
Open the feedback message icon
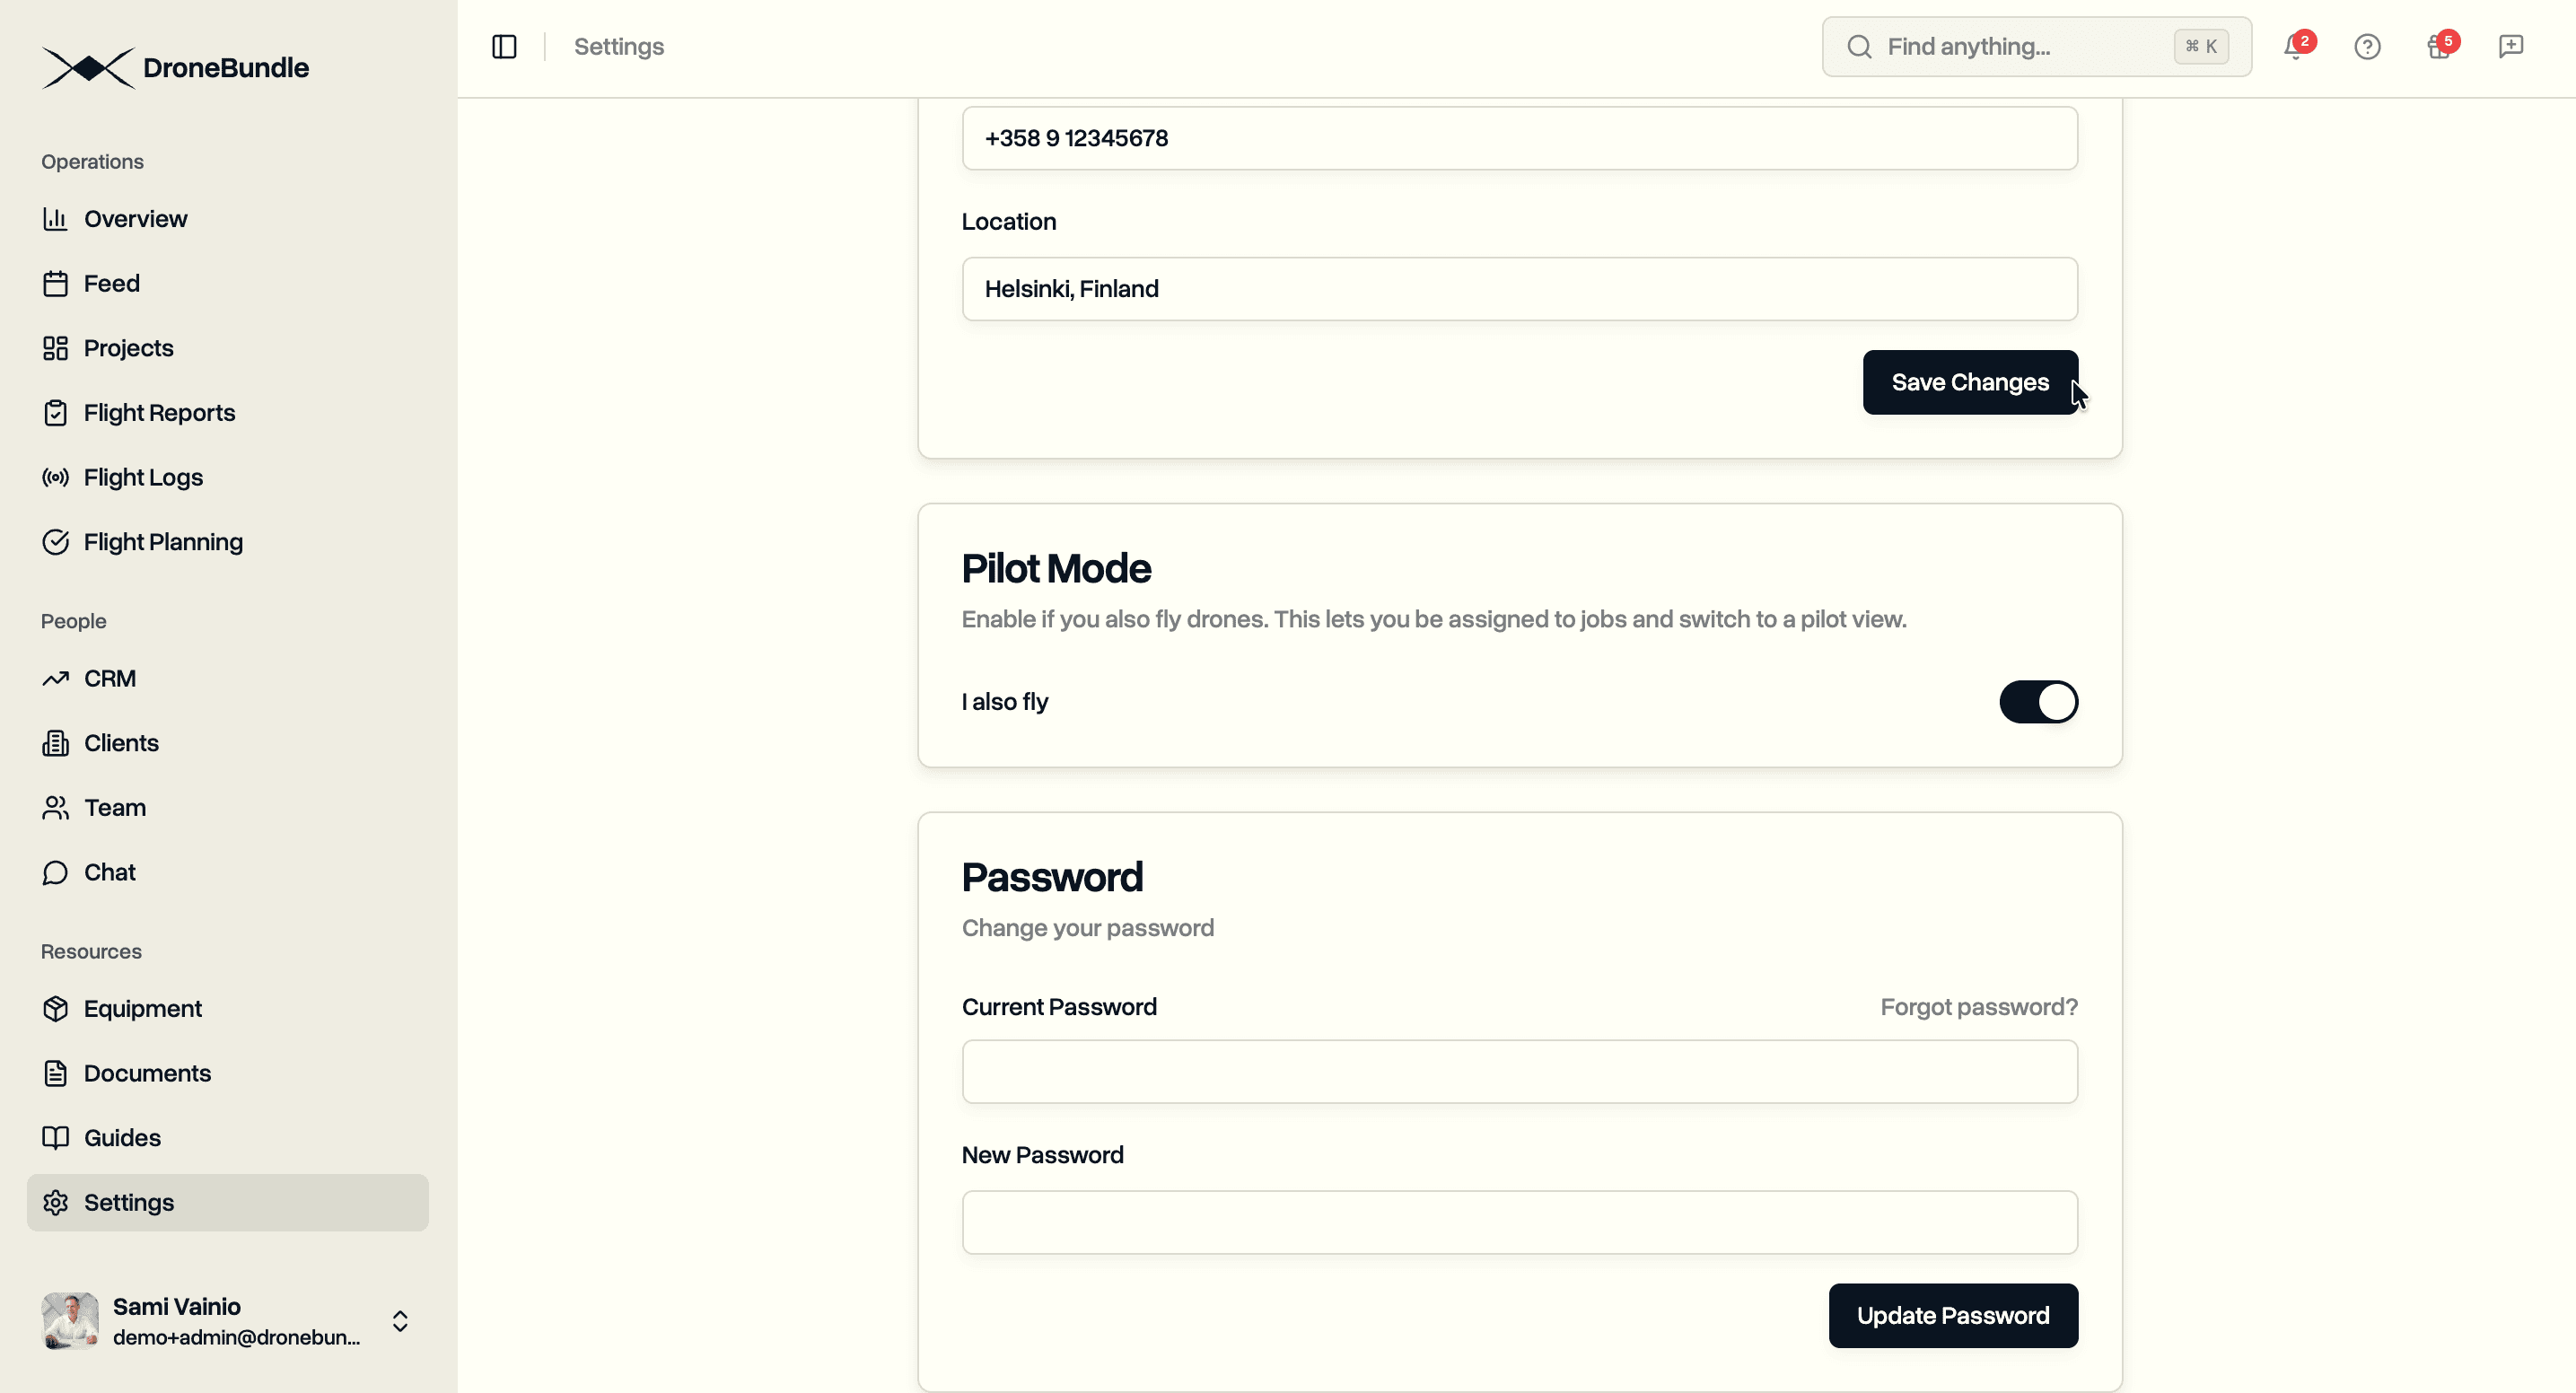coord(2511,47)
